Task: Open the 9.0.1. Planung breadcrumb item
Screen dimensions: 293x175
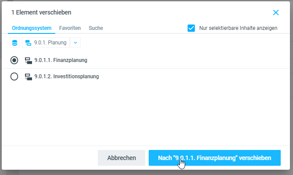Action: coord(46,43)
